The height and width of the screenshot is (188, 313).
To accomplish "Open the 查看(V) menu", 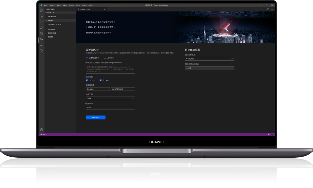I will tap(65, 5).
